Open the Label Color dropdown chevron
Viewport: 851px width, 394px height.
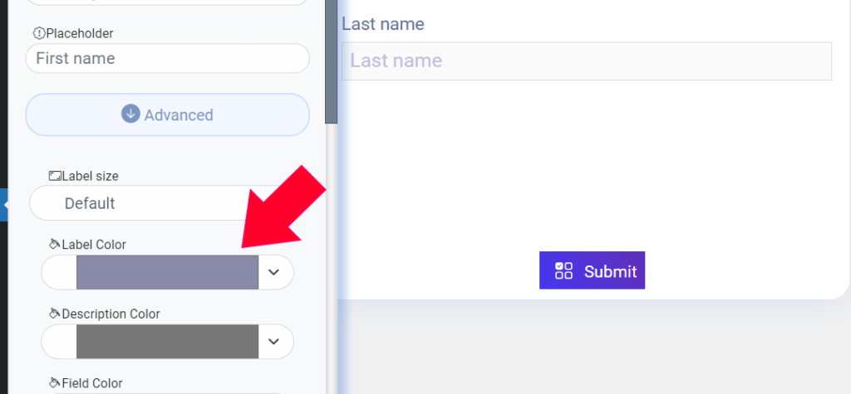click(x=274, y=272)
